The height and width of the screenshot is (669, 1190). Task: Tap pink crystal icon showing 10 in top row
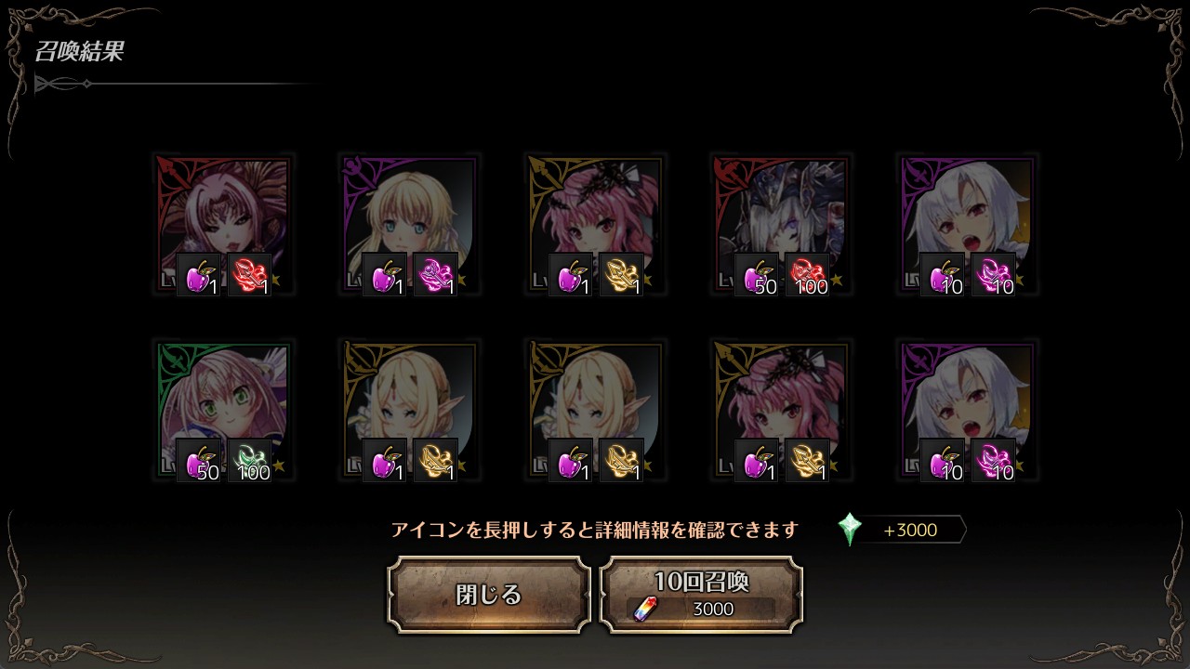click(993, 274)
